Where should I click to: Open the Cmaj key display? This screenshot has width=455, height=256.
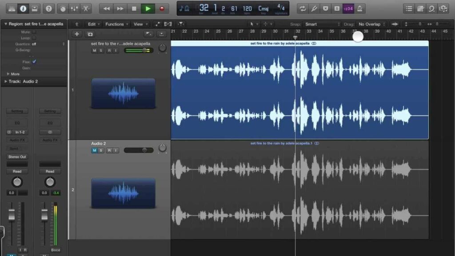(263, 9)
